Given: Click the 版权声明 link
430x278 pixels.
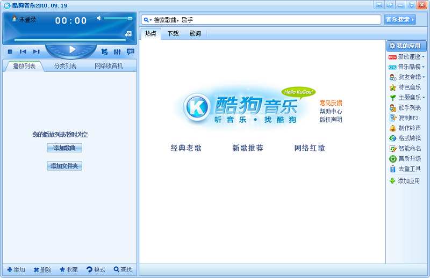Looking at the screenshot, I should point(331,120).
